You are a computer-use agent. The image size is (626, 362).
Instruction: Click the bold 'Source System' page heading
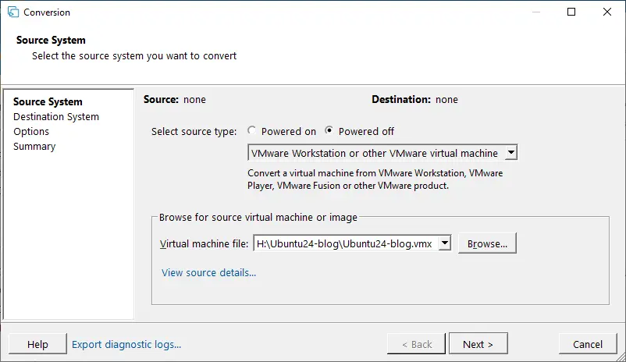(x=51, y=40)
